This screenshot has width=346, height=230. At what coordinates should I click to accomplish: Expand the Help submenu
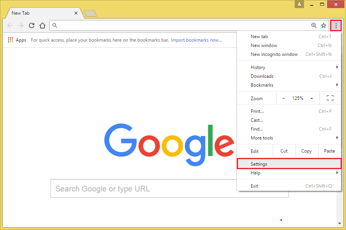[289, 173]
